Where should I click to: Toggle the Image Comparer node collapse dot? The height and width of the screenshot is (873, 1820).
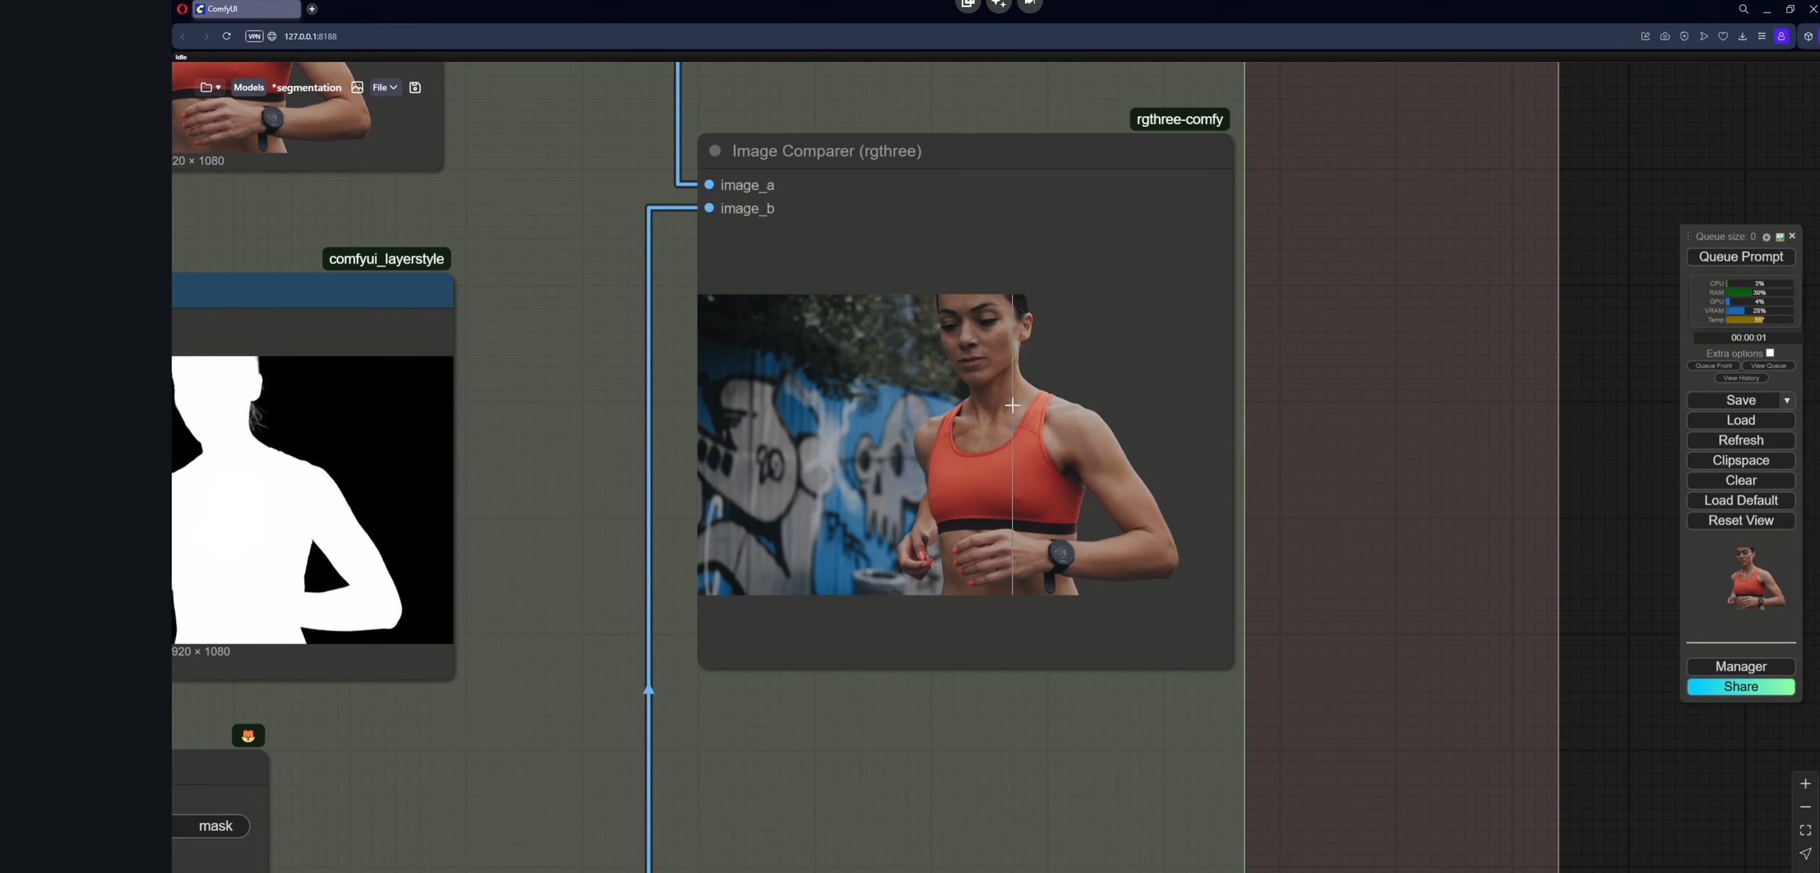click(x=715, y=151)
